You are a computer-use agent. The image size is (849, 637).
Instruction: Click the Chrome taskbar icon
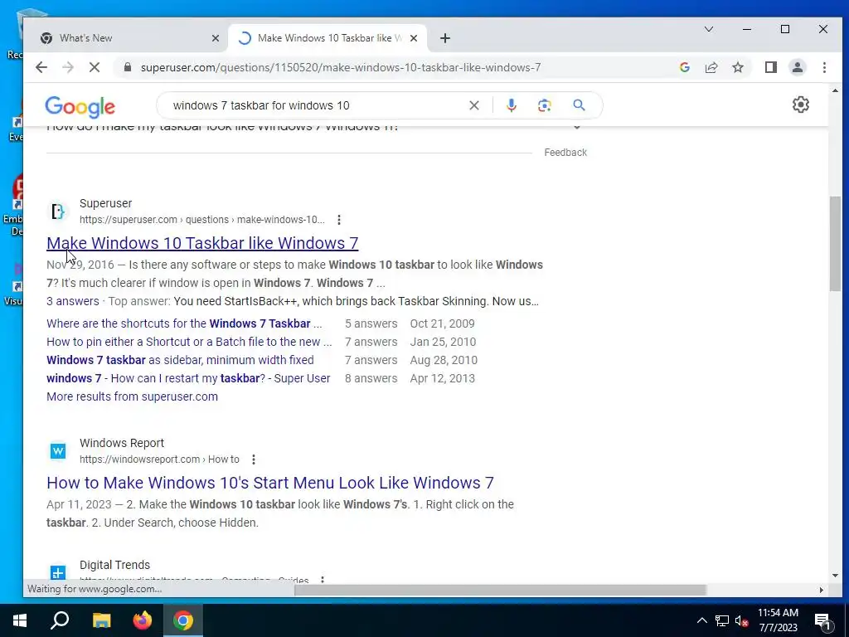(x=183, y=620)
